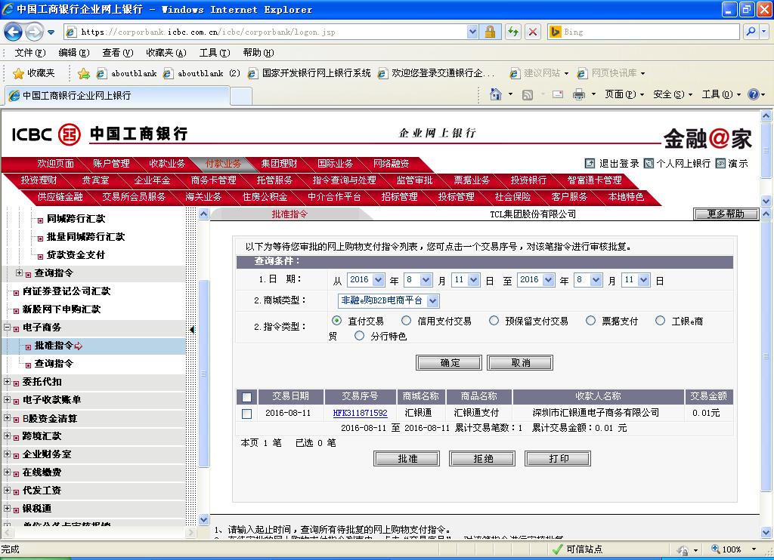The width and height of the screenshot is (774, 560).
Task: Open end year dropdown 2016
Action: 536,280
